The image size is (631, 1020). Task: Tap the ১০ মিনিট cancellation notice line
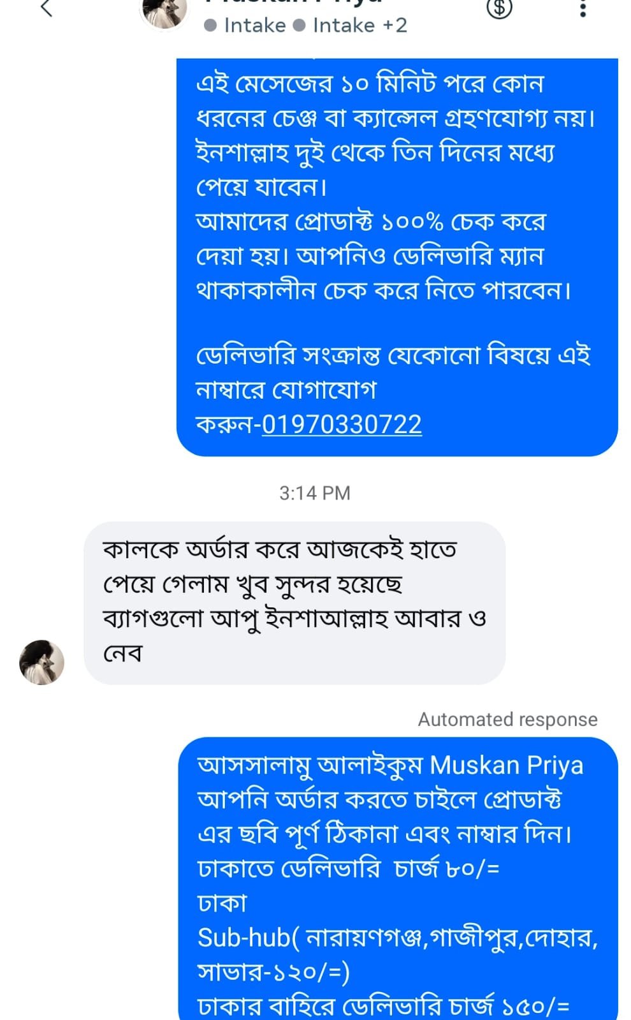pos(370,84)
